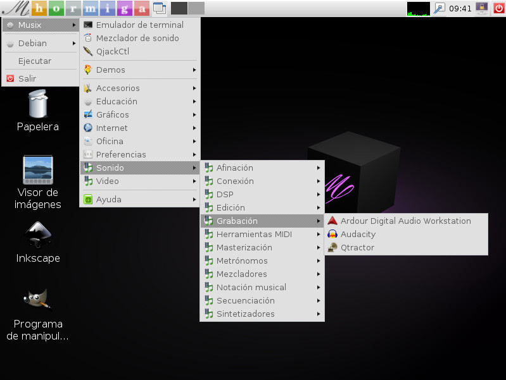This screenshot has width=506, height=380.
Task: Expand the Ayuda submenu arrow
Action: coord(194,200)
